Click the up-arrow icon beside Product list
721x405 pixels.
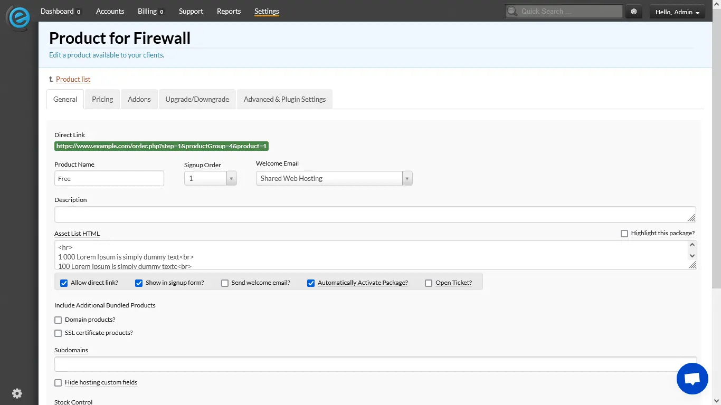pyautogui.click(x=51, y=79)
